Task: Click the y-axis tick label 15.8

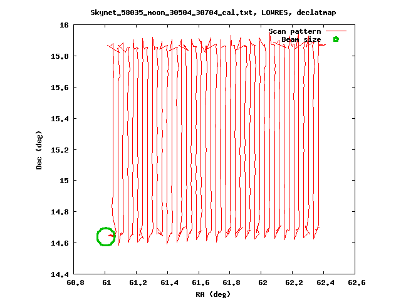Action: [x=60, y=56]
